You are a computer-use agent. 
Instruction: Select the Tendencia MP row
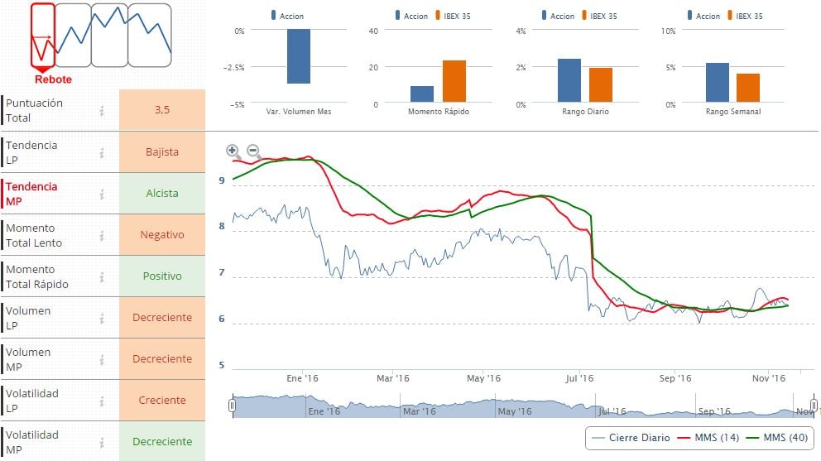coord(50,194)
